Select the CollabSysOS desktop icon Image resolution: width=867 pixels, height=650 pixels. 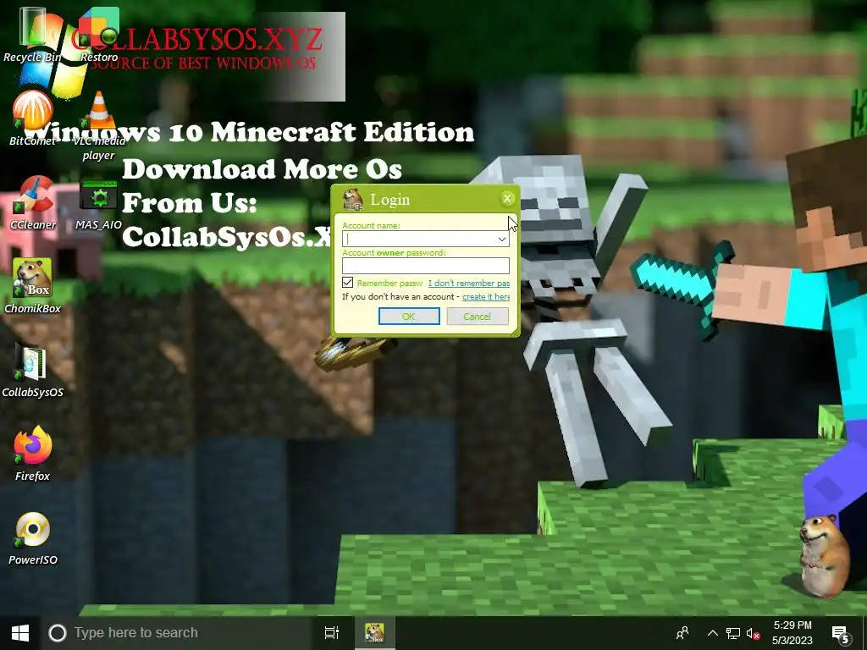[33, 371]
